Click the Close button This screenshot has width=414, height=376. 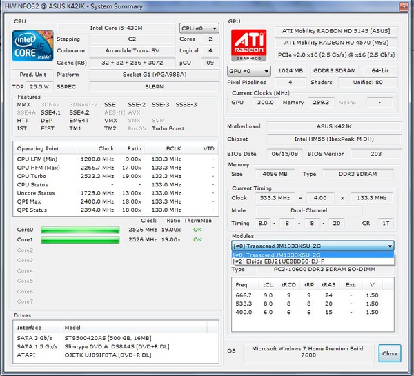click(x=390, y=353)
